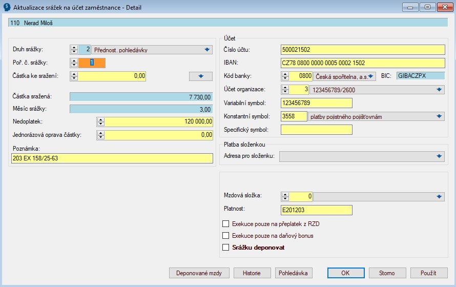
Task: Click the Poznámka field with 203 EX 158/25-63
Action: [x=112, y=158]
